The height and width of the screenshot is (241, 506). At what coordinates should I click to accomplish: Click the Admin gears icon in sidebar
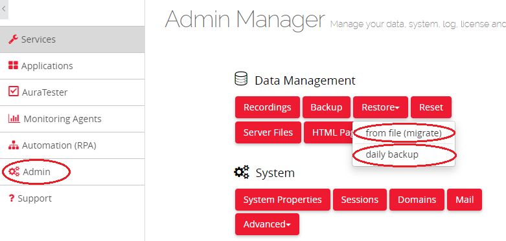[x=14, y=172]
